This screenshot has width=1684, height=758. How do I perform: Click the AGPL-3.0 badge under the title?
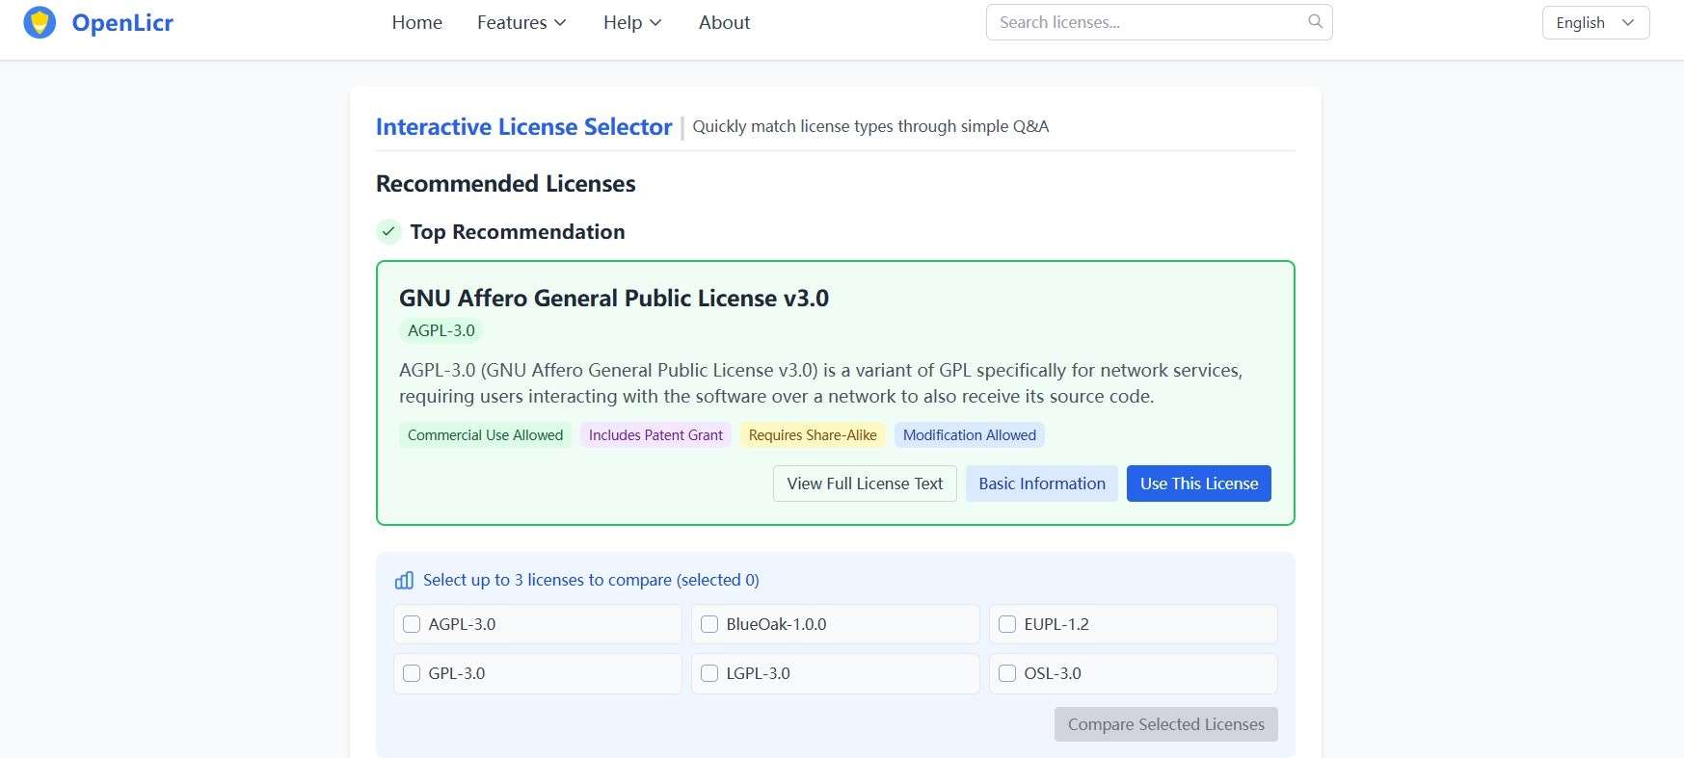tap(441, 330)
